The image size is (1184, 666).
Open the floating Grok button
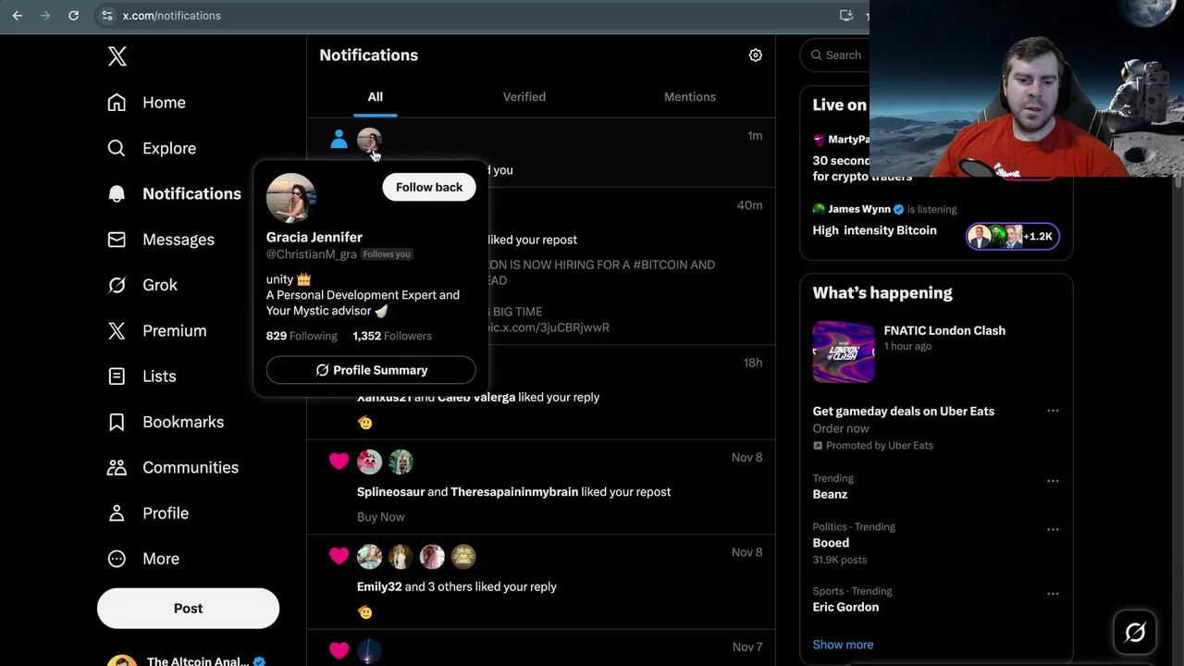pyautogui.click(x=1135, y=633)
